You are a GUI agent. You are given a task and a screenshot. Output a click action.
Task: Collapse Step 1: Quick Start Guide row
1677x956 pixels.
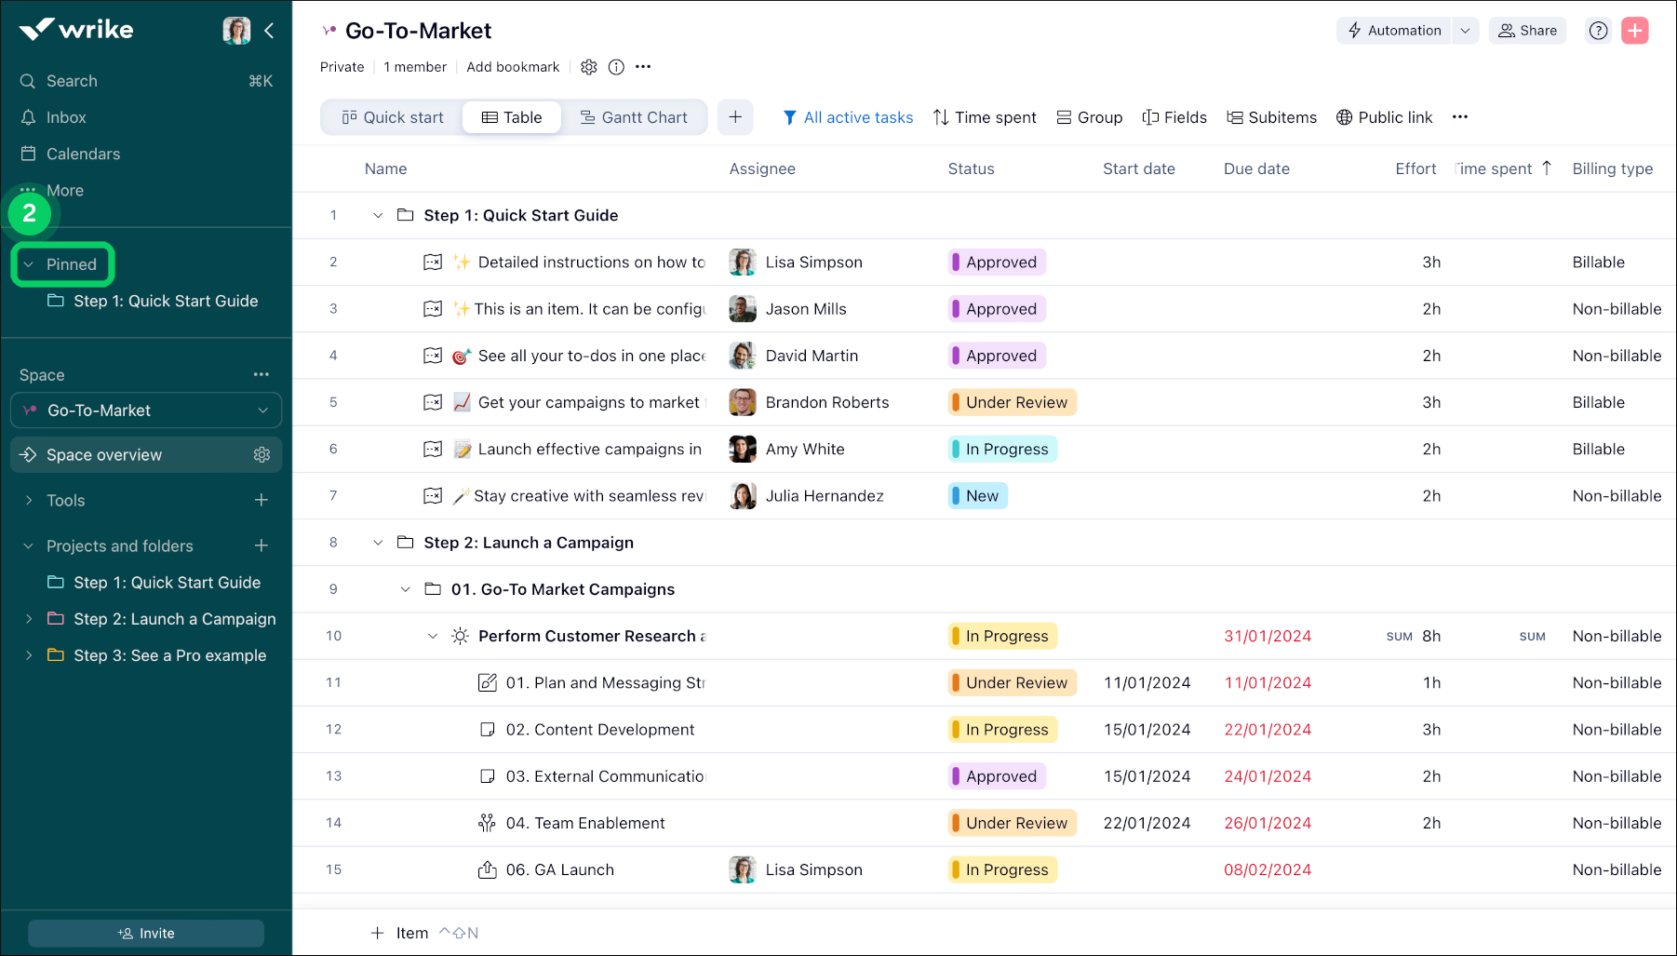(x=378, y=216)
